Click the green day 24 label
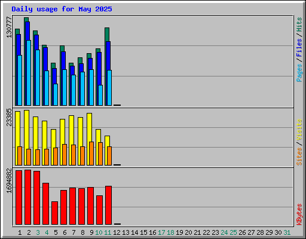The width and height of the screenshot is (306, 239). [x=224, y=232]
